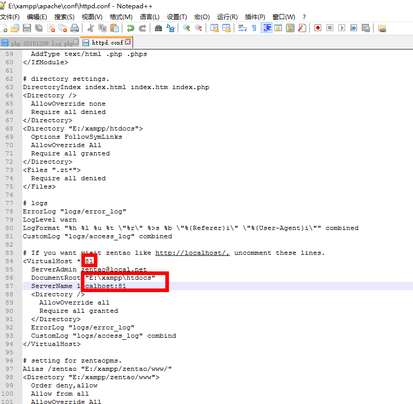Click the last toolbar folder icon
Viewport: 413px width, 404px height.
(x=382, y=28)
